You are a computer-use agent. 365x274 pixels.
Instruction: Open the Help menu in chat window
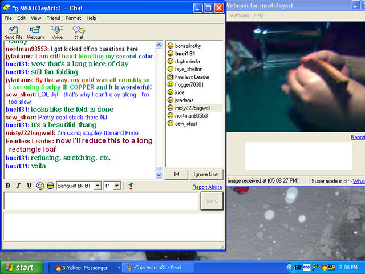pos(91,18)
